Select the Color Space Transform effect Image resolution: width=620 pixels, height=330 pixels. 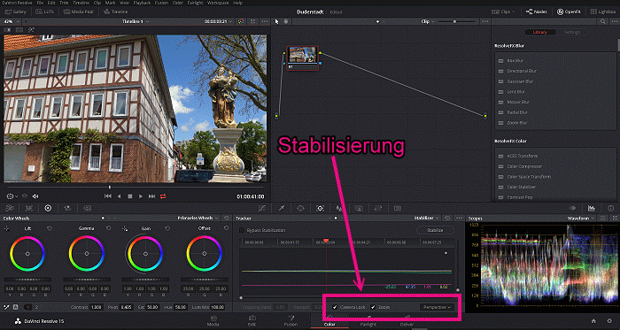(x=528, y=177)
